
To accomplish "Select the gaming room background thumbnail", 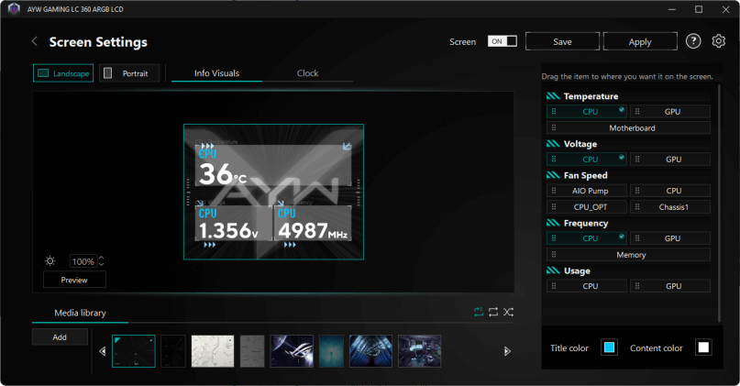I will (x=420, y=351).
